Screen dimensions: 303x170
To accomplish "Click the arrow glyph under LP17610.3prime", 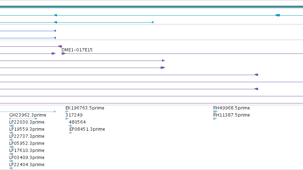I will [11, 154].
